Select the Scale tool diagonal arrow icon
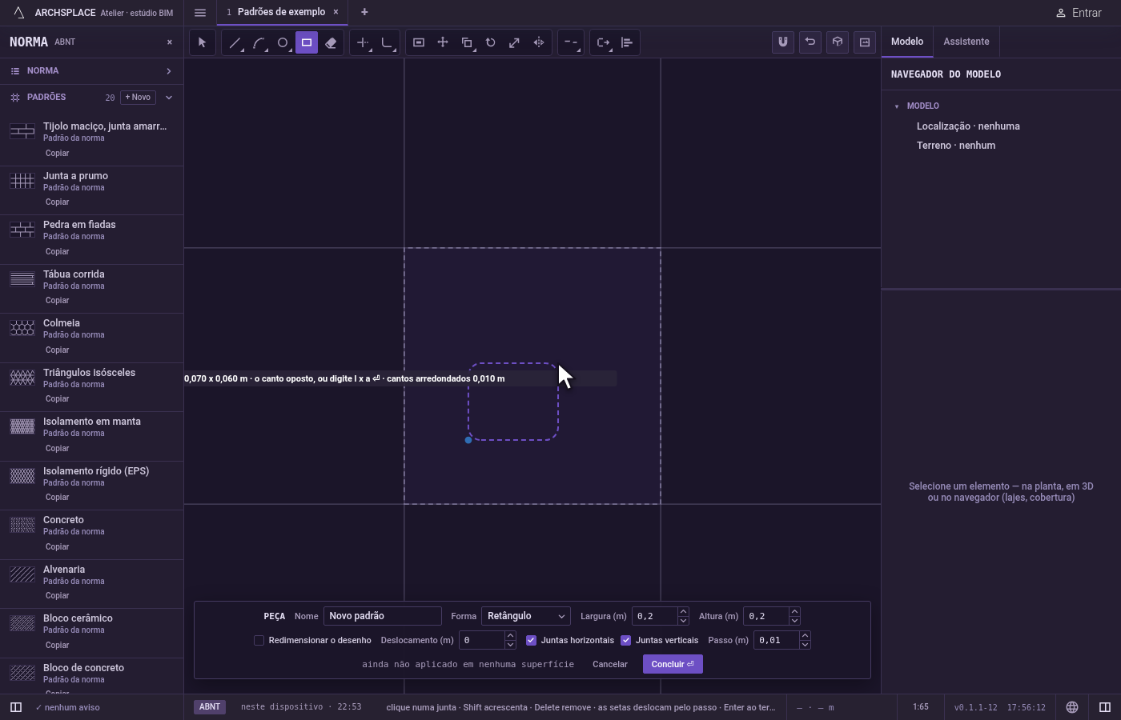Viewport: 1121px width, 720px height. (x=515, y=42)
